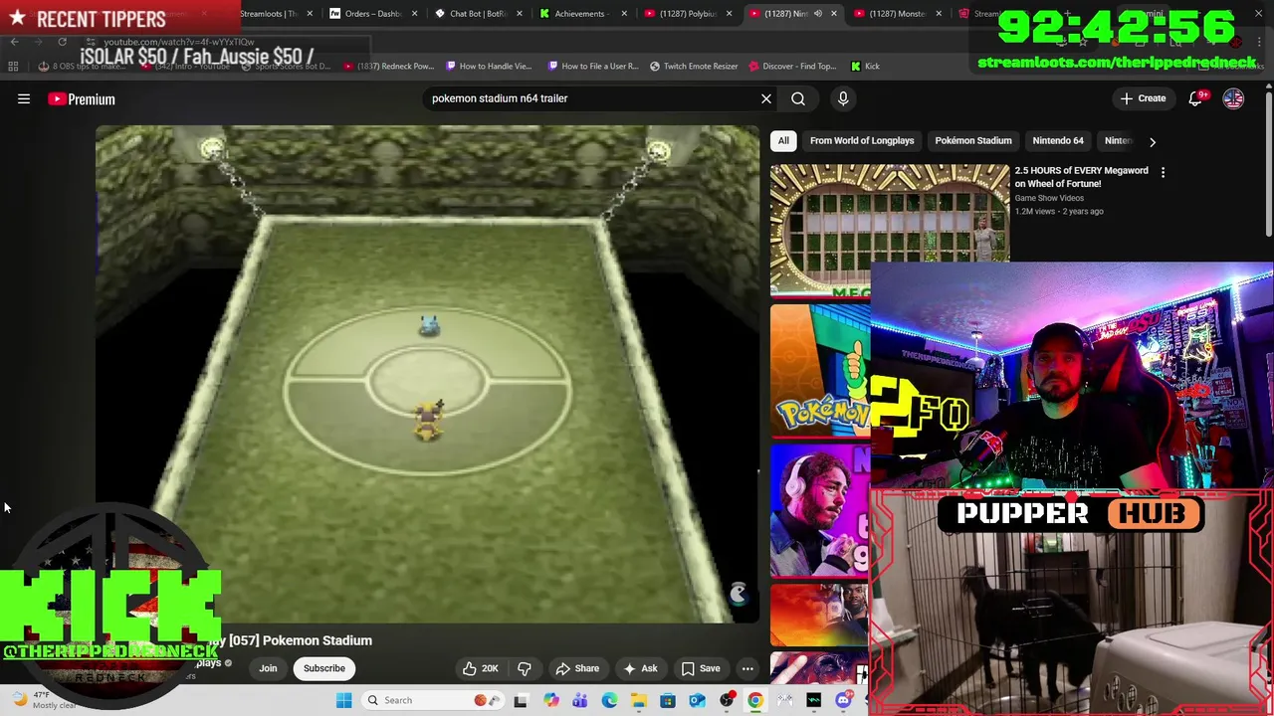Image resolution: width=1274 pixels, height=716 pixels.
Task: Open Microsoft Edge from taskbar
Action: (609, 700)
